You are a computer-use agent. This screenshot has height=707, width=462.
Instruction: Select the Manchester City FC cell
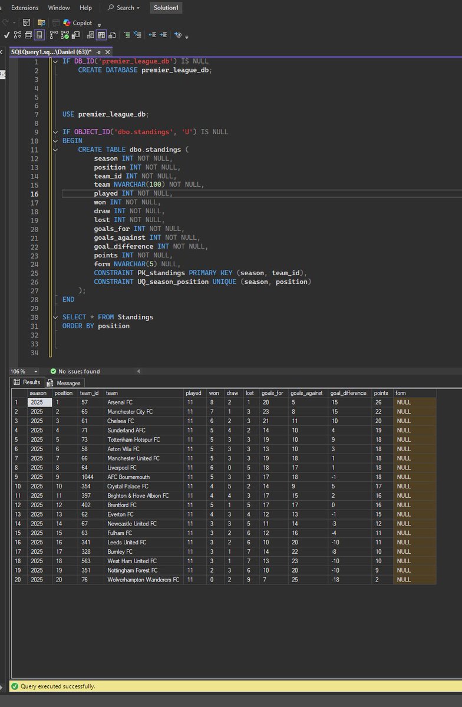[x=144, y=411]
